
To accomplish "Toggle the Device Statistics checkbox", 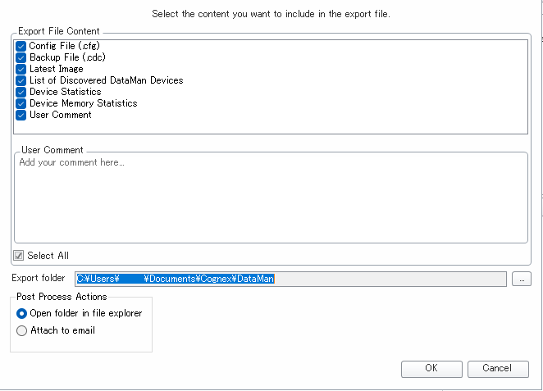I will point(21,93).
